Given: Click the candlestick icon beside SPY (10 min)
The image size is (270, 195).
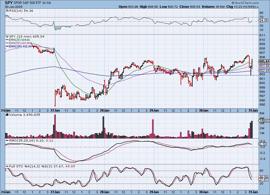Looking at the screenshot, I should pos(7,36).
